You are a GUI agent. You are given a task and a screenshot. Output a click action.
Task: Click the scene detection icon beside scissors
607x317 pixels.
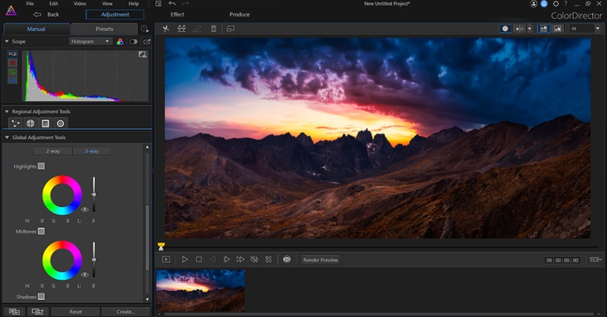[182, 29]
